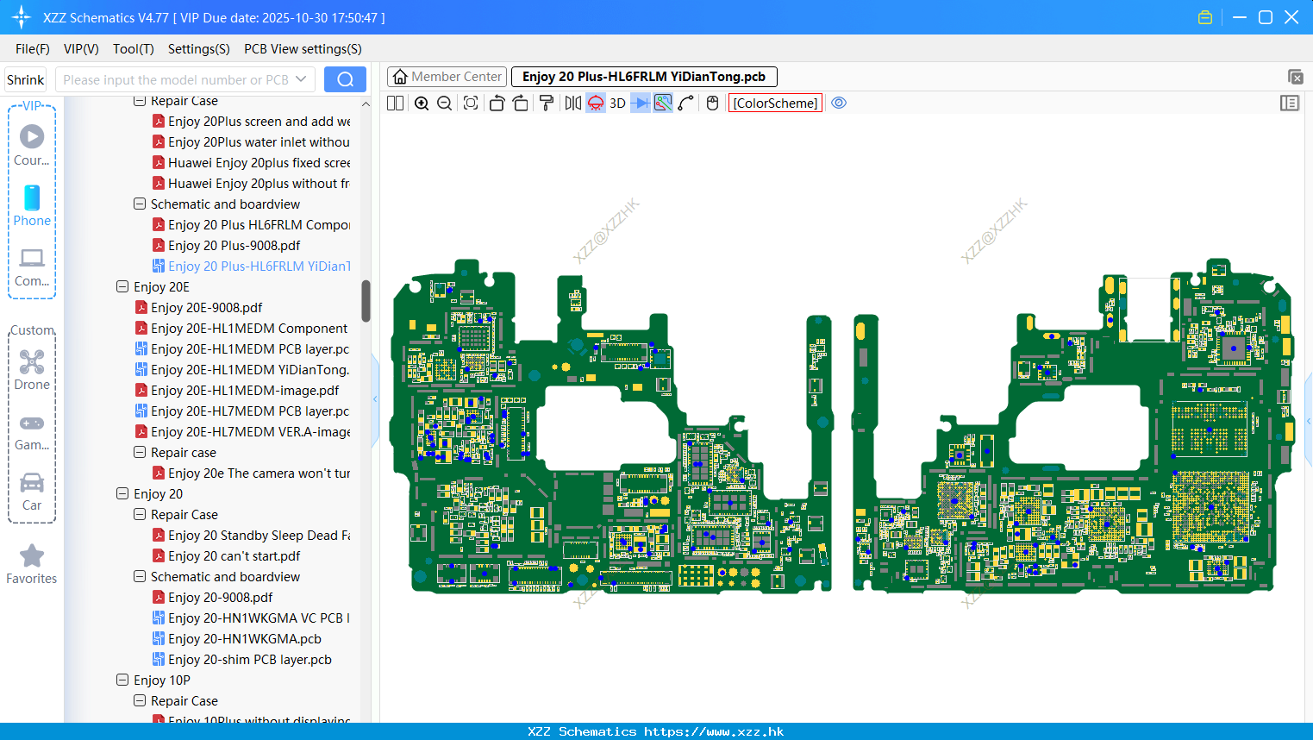Screen dimensions: 1313x740
Task: Zoom out of the PCB view
Action: tap(445, 103)
